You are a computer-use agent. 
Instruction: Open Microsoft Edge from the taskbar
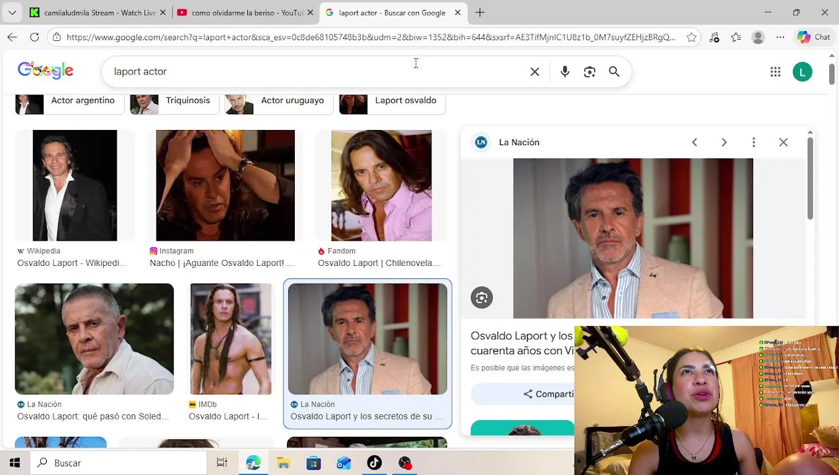point(253,463)
